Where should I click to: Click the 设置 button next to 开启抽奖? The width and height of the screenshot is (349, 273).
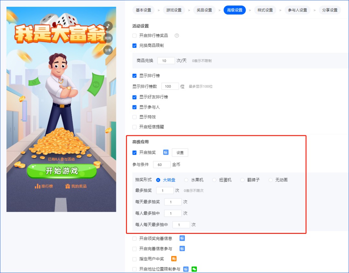pos(180,153)
